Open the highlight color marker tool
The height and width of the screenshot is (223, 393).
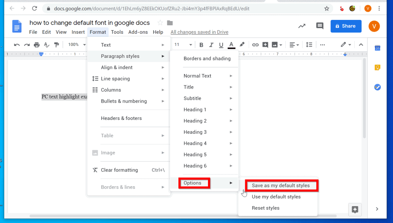tap(242, 44)
